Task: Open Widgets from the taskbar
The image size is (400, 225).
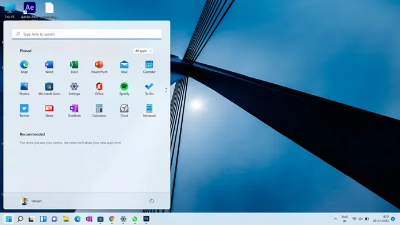Action: click(43, 219)
